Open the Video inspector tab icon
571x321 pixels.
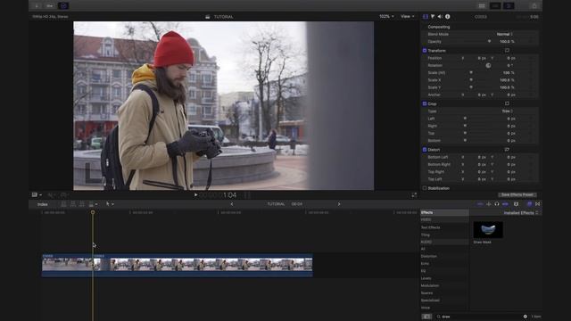[425, 16]
